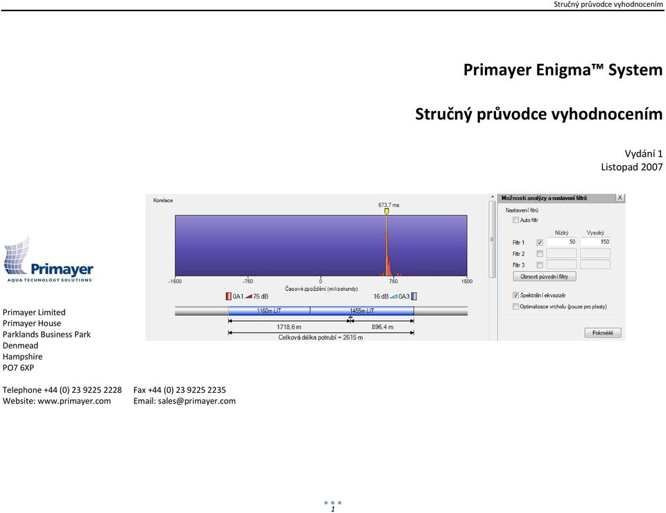Click the Parklands Business Park address line
666x513 pixels.
click(46, 335)
